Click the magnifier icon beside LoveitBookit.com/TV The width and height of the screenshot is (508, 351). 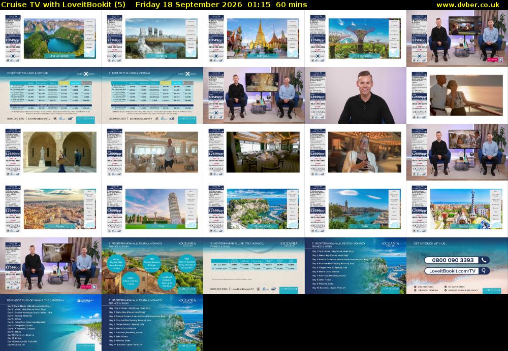coord(484,271)
